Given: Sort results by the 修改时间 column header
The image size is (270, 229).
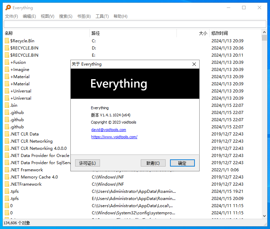Looking at the screenshot, I should [220, 33].
